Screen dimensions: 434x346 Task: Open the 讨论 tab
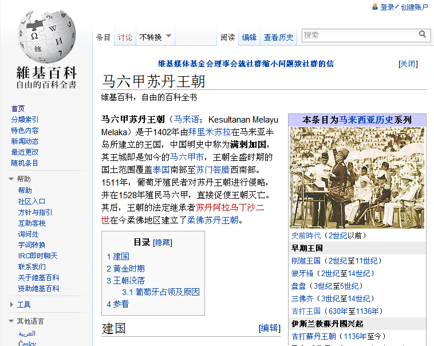tap(125, 37)
